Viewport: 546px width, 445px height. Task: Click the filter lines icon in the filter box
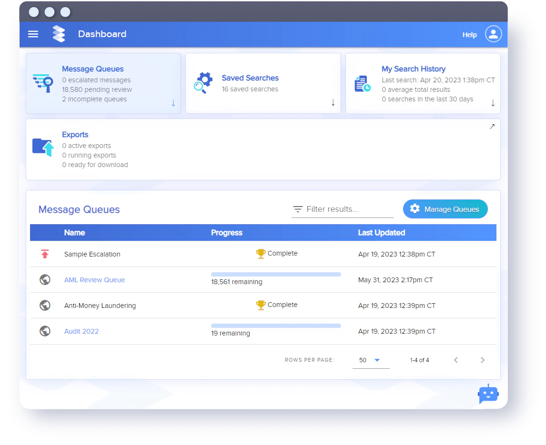click(298, 209)
